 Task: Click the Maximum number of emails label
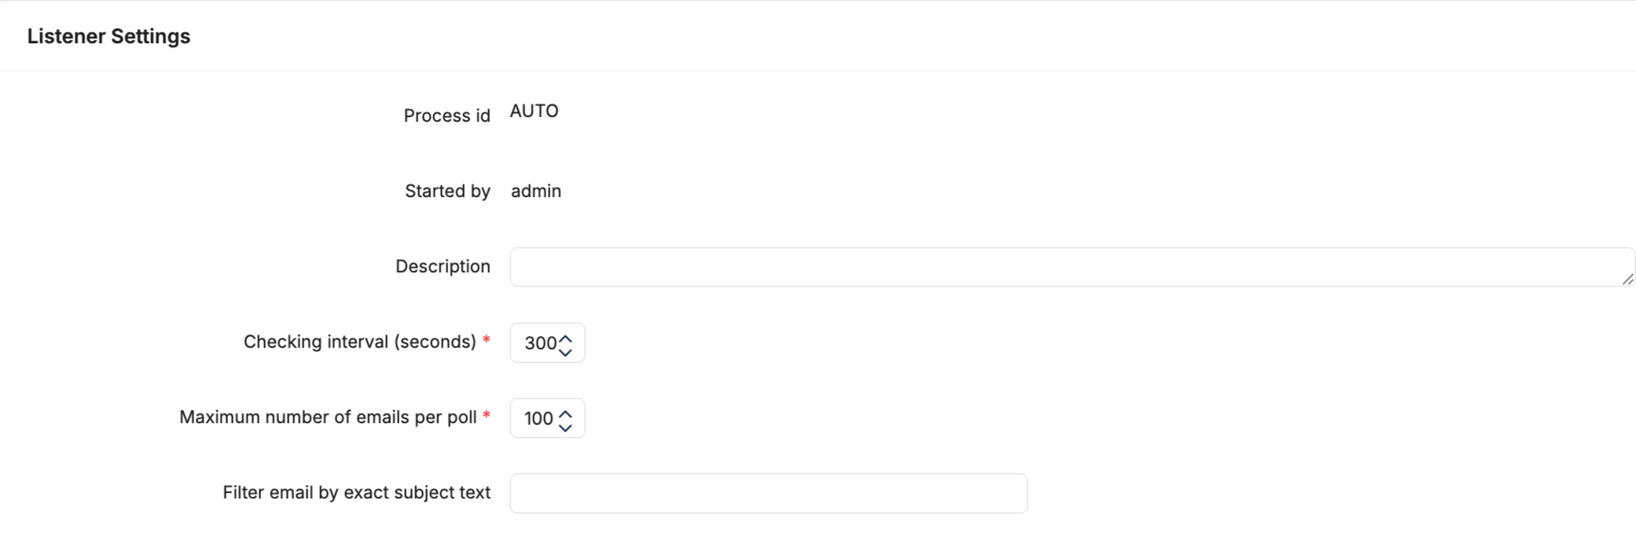tap(328, 417)
